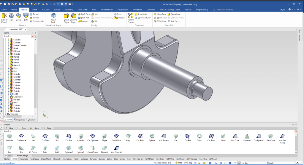The width and height of the screenshot is (304, 165).
Task: Pick the Torus shape from catalog
Action: [x=199, y=136]
